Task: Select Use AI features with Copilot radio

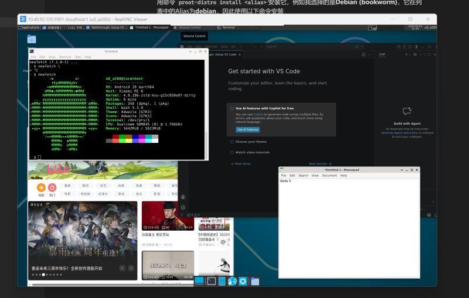Action: pos(232,108)
